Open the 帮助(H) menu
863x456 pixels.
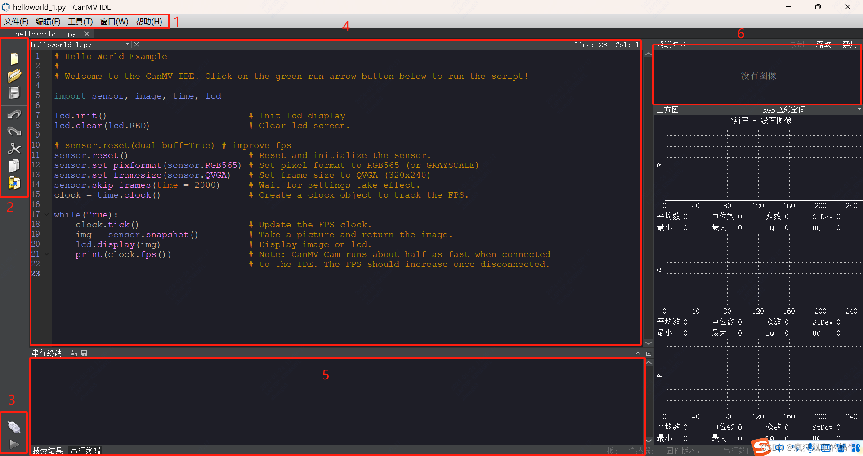(149, 22)
